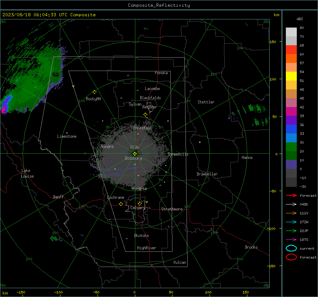Viewport: 318px width, 297px height.
Task: Click the Brooks label
Action: (x=251, y=247)
